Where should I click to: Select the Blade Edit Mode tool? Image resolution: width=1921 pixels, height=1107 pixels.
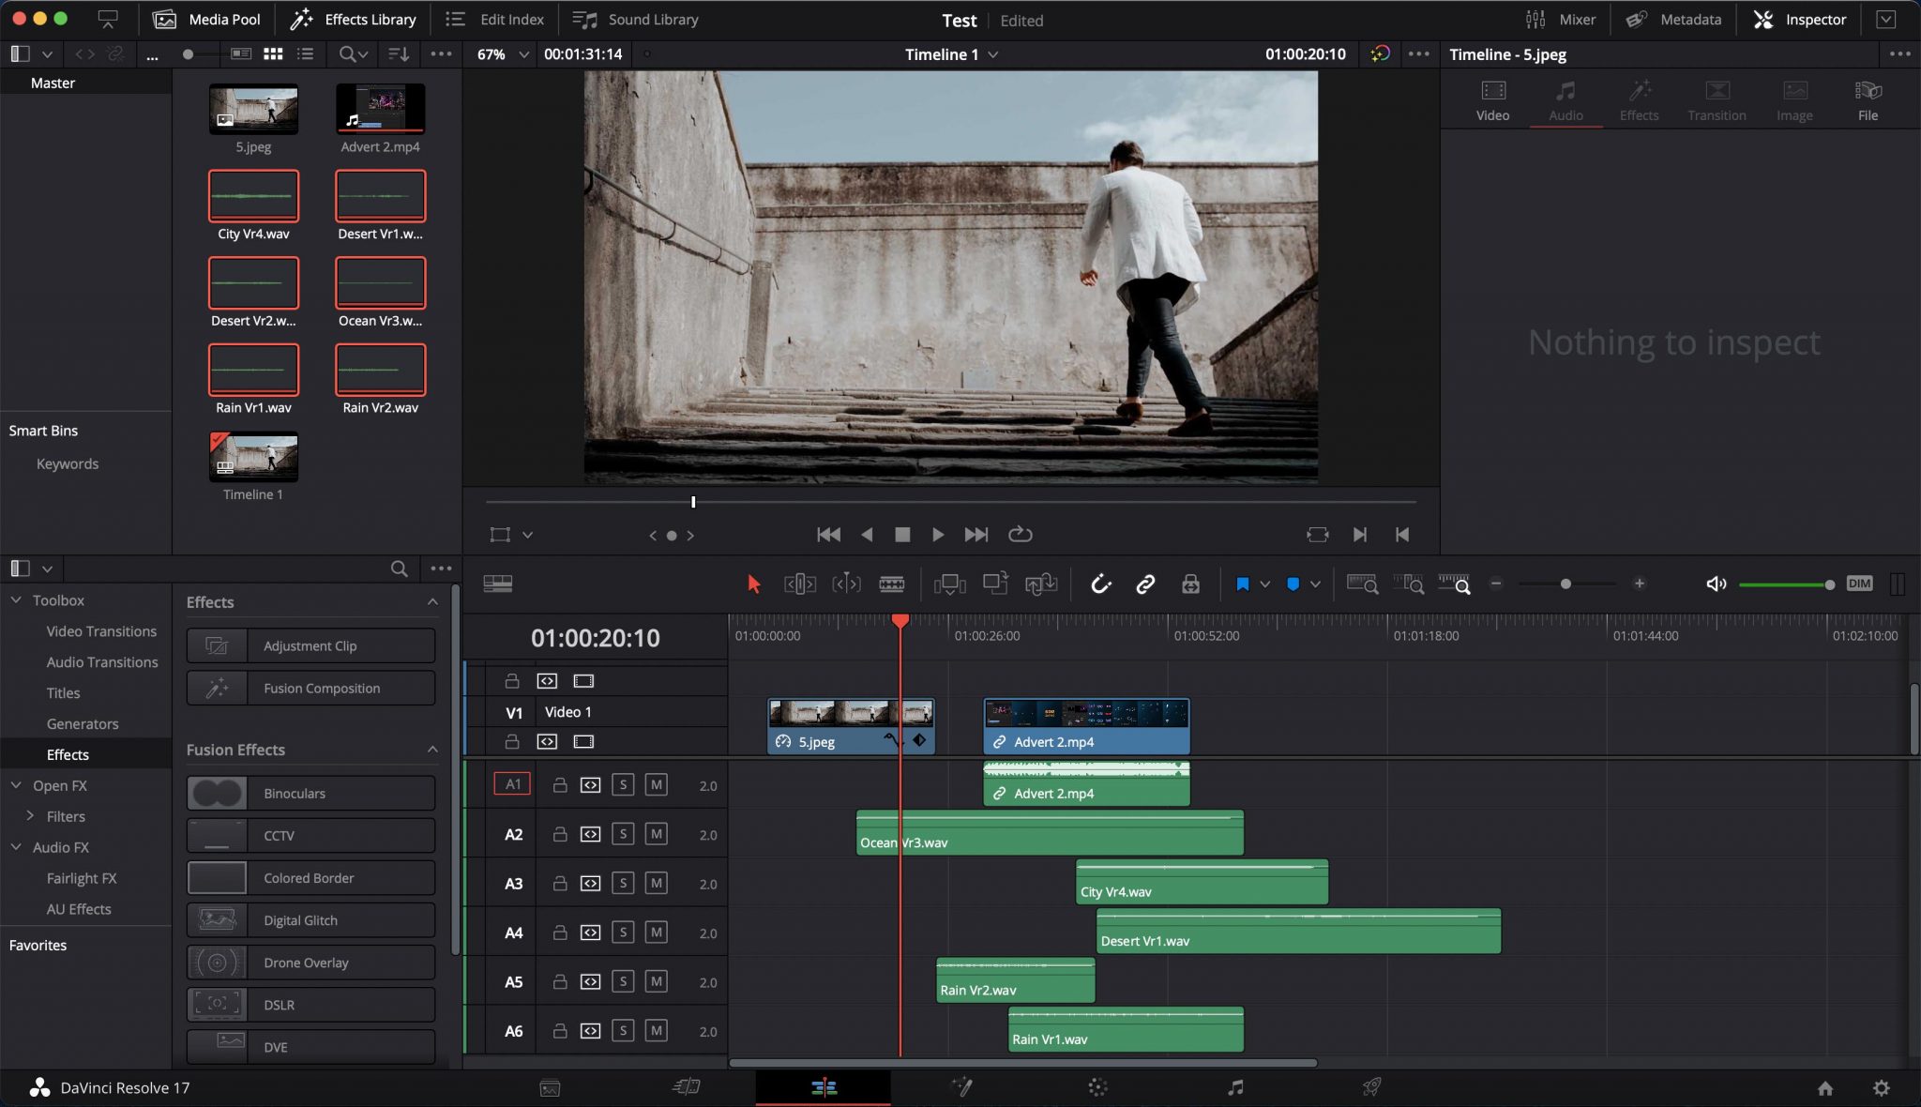[892, 584]
